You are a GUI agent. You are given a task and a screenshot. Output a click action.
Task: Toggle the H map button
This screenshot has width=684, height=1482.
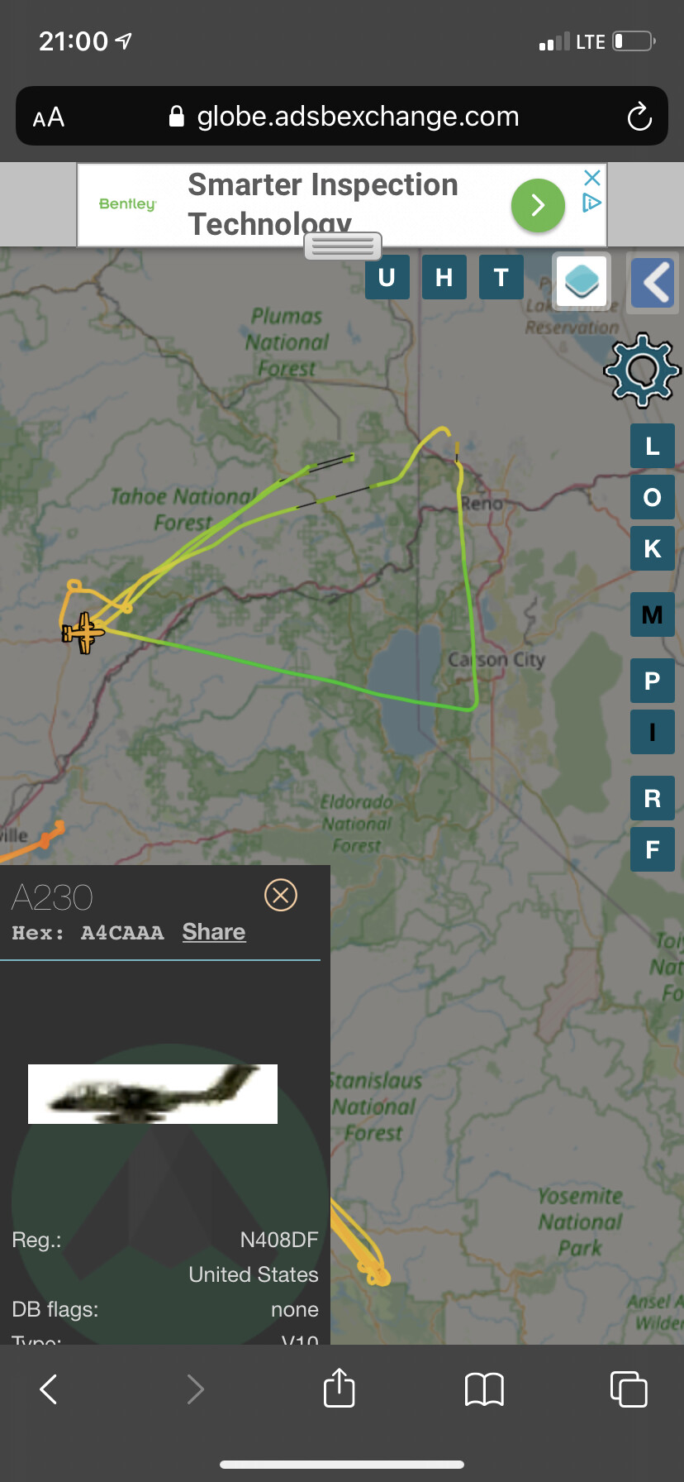coord(444,277)
